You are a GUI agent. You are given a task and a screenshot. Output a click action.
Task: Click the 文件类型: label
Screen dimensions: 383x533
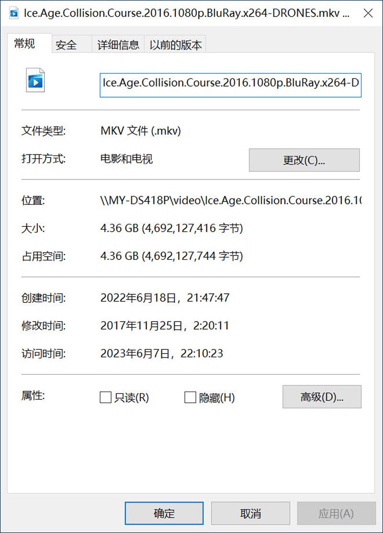pyautogui.click(x=44, y=131)
